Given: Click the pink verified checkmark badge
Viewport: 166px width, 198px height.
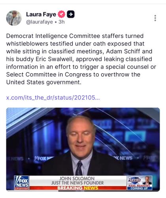Looking at the screenshot, I should tap(62, 14).
